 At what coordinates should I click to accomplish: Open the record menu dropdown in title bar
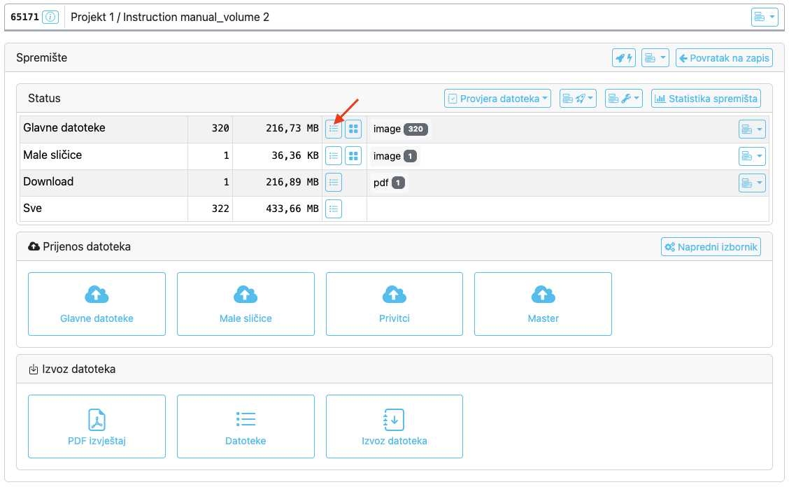765,17
